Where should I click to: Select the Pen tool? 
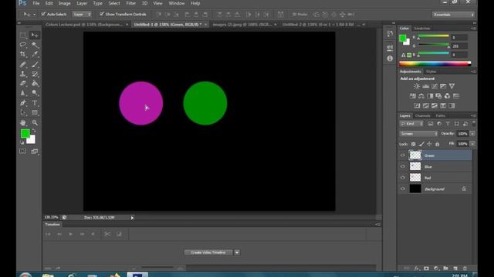pos(22,103)
